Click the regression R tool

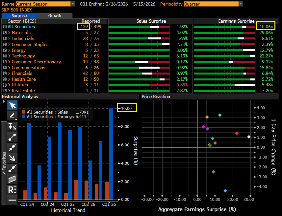pos(12,189)
